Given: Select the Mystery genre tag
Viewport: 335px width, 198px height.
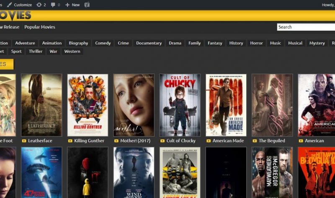Looking at the screenshot, I should [317, 43].
